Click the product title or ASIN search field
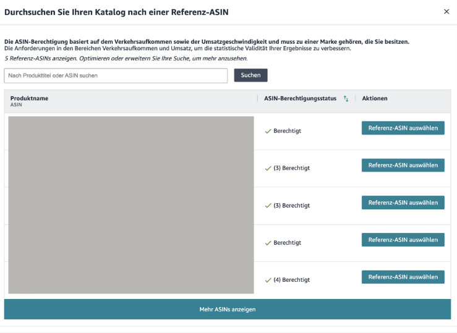The image size is (457, 333). coord(116,75)
